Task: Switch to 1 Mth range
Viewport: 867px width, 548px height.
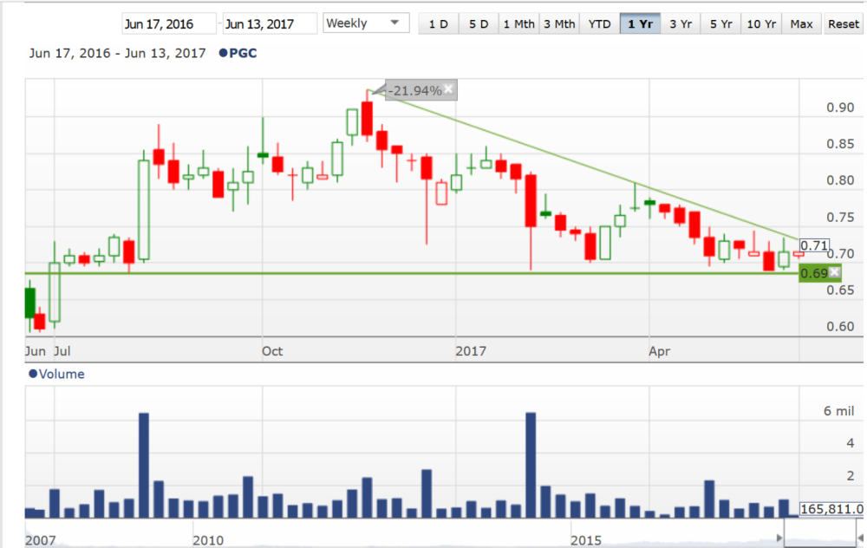Action: point(518,23)
